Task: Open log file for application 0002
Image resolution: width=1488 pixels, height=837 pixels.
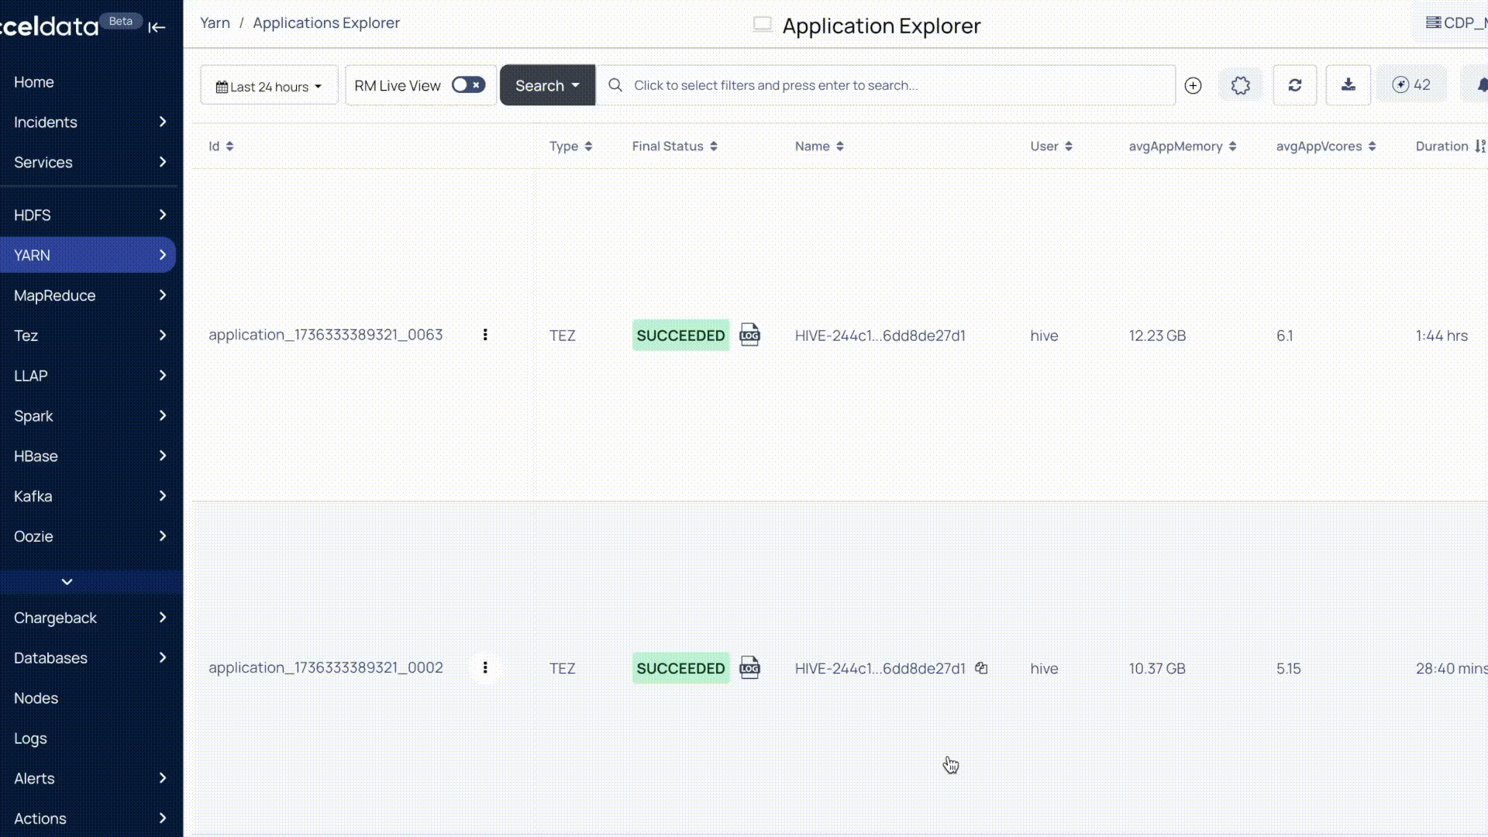Action: [749, 668]
